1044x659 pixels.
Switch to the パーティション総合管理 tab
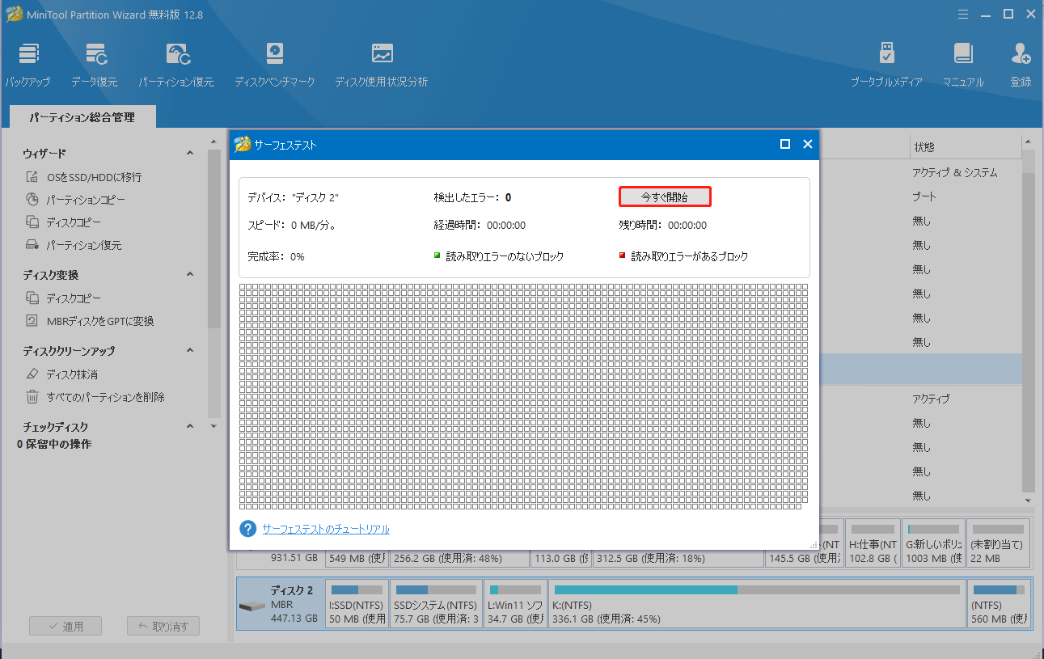[x=82, y=117]
